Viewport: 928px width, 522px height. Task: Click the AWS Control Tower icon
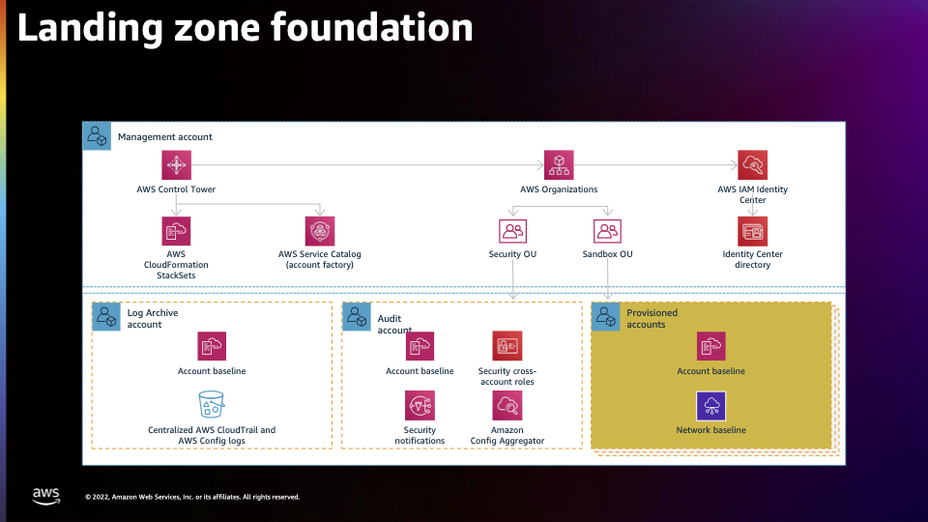176,165
